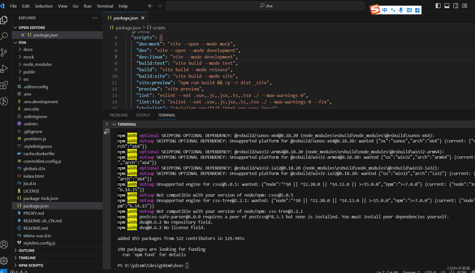Open the Sogou toolbox grid icon

417,10
